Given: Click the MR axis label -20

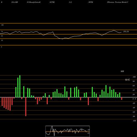Looking at the screenshot, I should point(134,103).
